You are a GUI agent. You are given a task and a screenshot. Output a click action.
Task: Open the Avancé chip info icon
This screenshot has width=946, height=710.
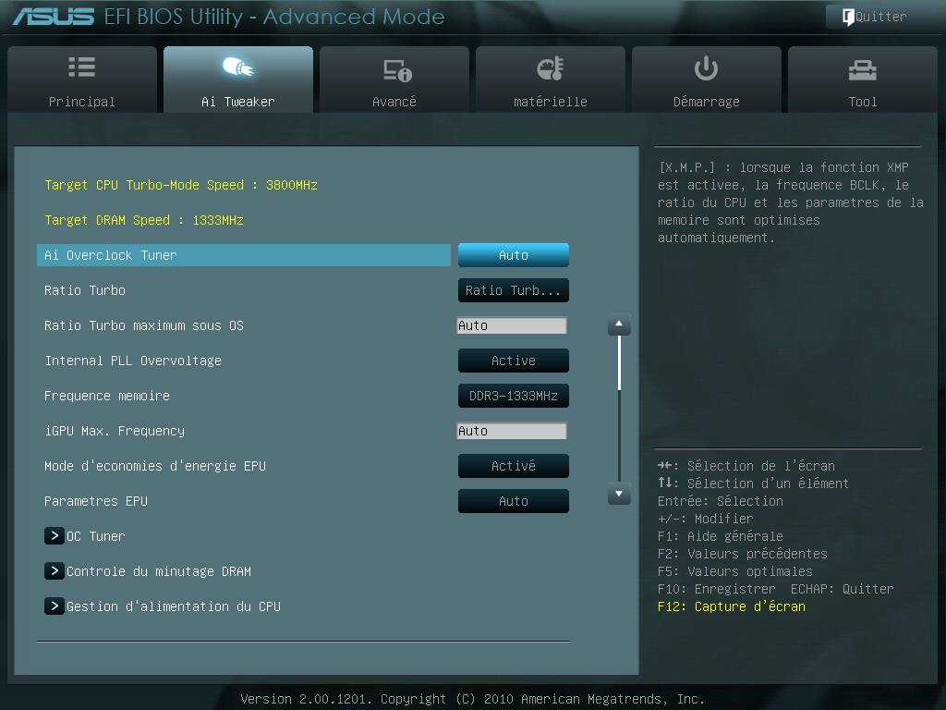[396, 70]
